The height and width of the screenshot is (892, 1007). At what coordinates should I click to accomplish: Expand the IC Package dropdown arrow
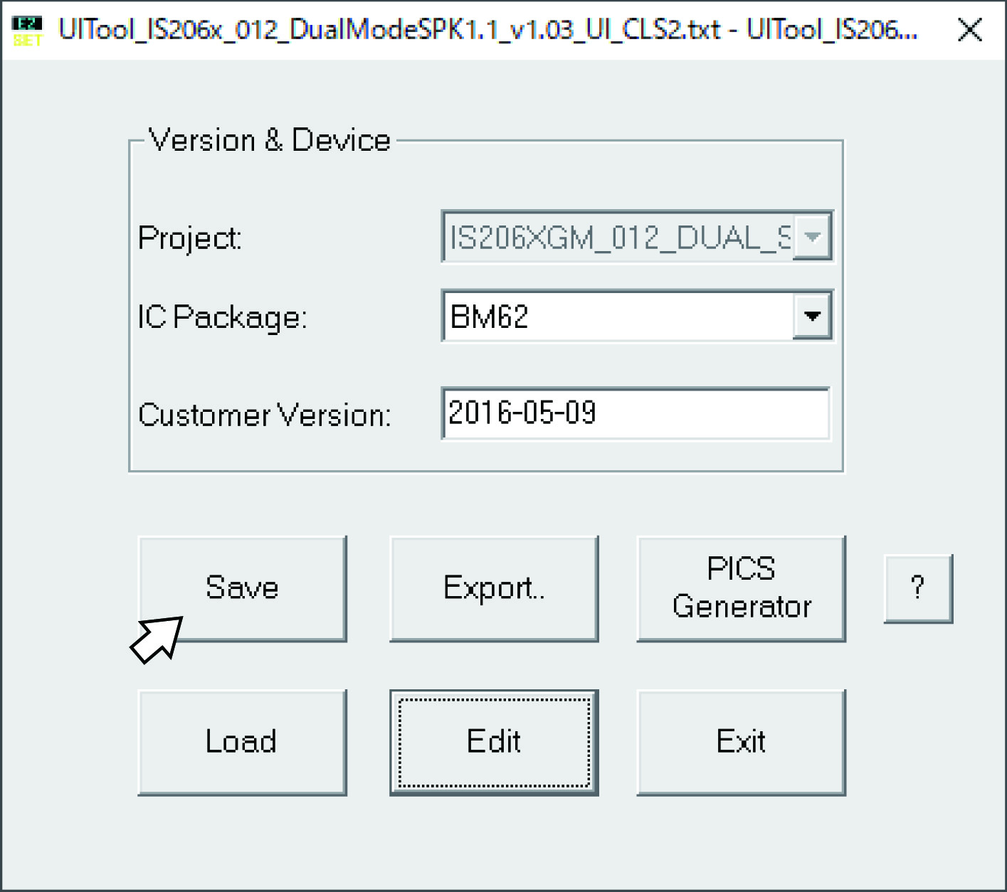pos(812,316)
